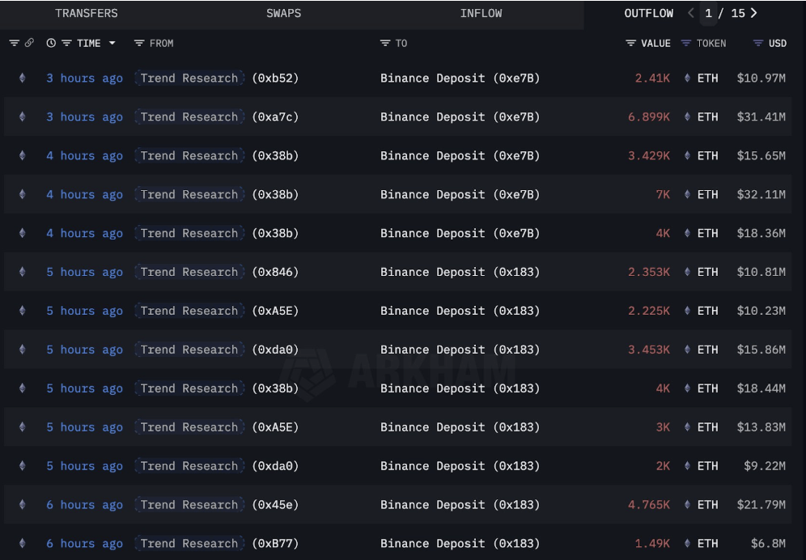
Task: Open the USD column filter
Action: [x=758, y=44]
